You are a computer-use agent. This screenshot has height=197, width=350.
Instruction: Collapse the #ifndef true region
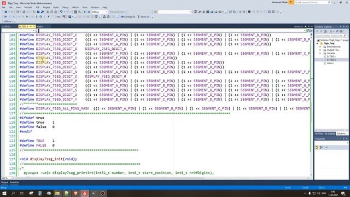(x=19, y=118)
